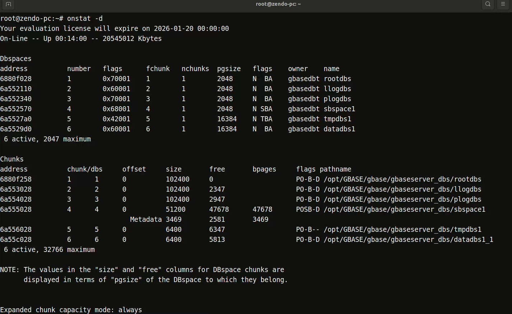Click the datadbs1_1 chunk pathname
512x314 pixels.
408,240
